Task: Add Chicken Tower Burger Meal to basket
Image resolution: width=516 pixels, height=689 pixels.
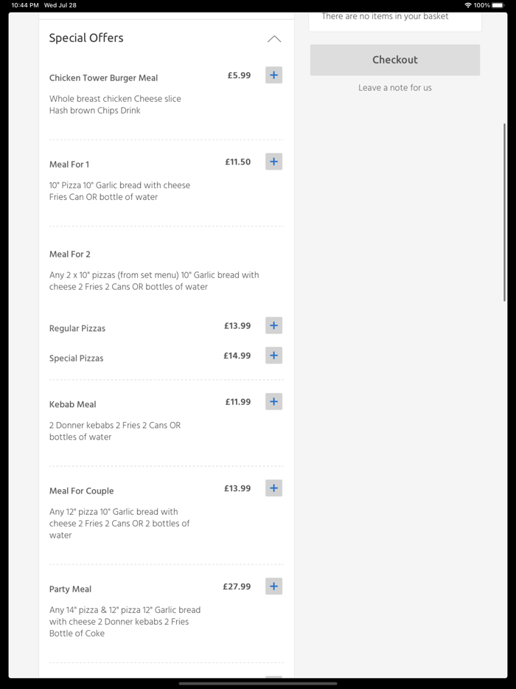Action: pyautogui.click(x=273, y=75)
